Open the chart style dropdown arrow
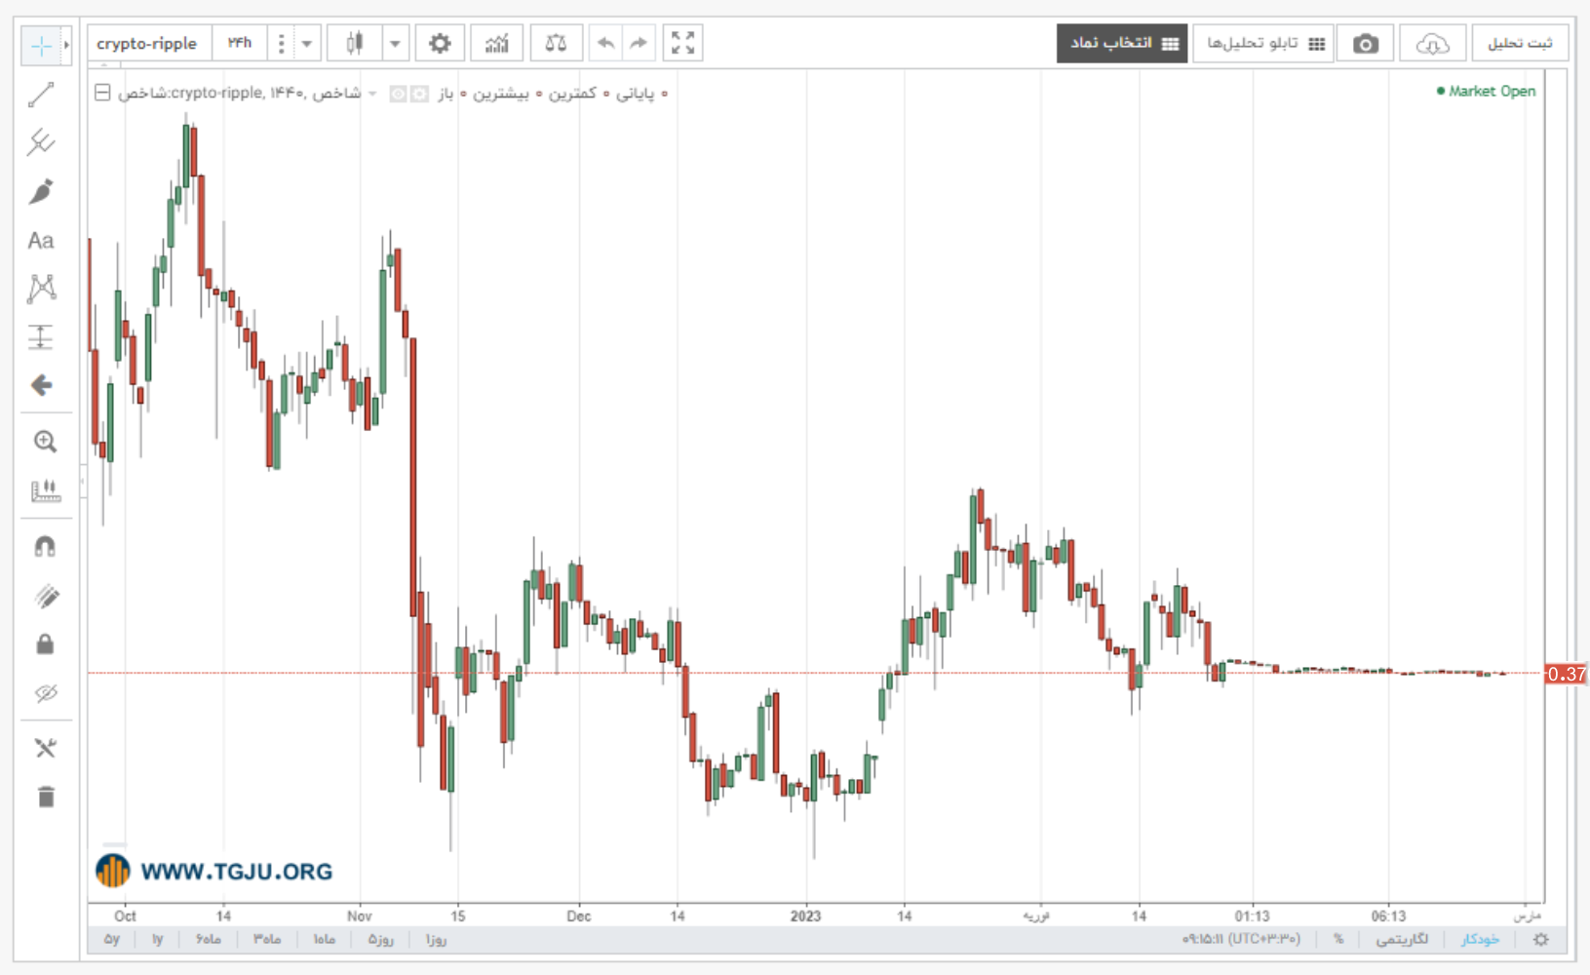Viewport: 1590px width, 975px height. pyautogui.click(x=395, y=44)
